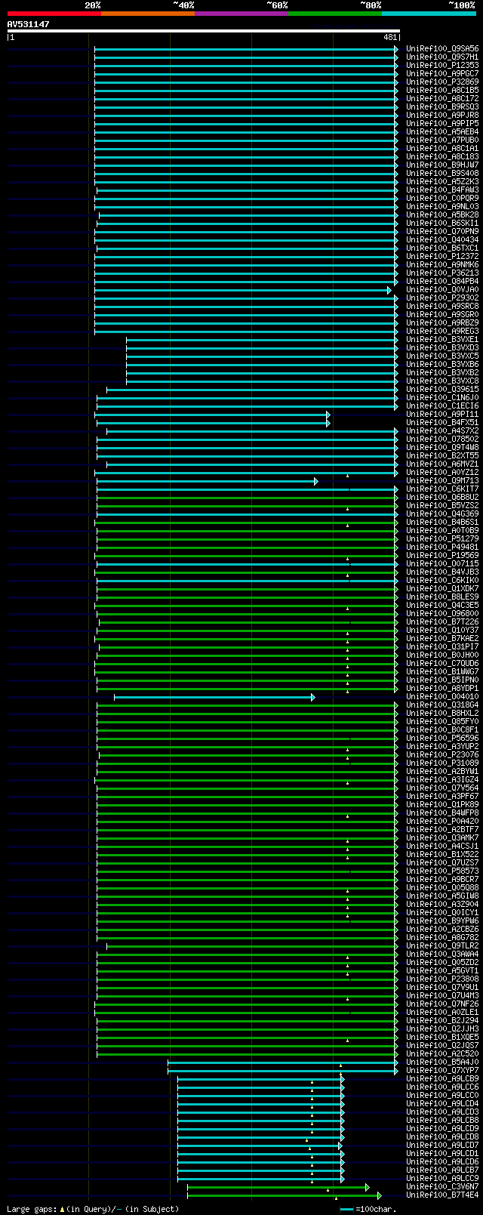Screen dimensions: 483x1215
Task: Select hit UniRef100_Q7V564
Action: pos(442,788)
